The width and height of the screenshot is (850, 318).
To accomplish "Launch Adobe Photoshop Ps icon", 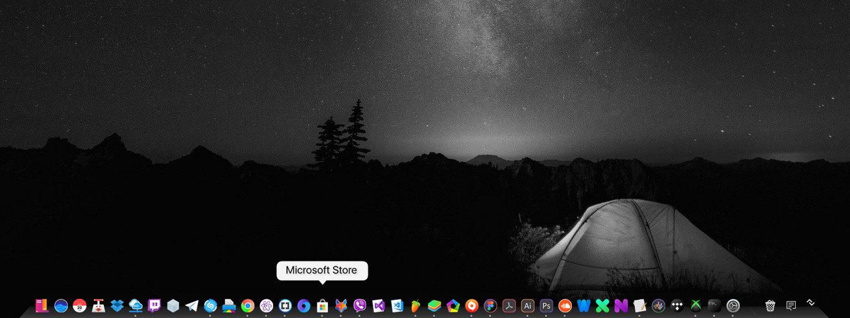I will [546, 306].
